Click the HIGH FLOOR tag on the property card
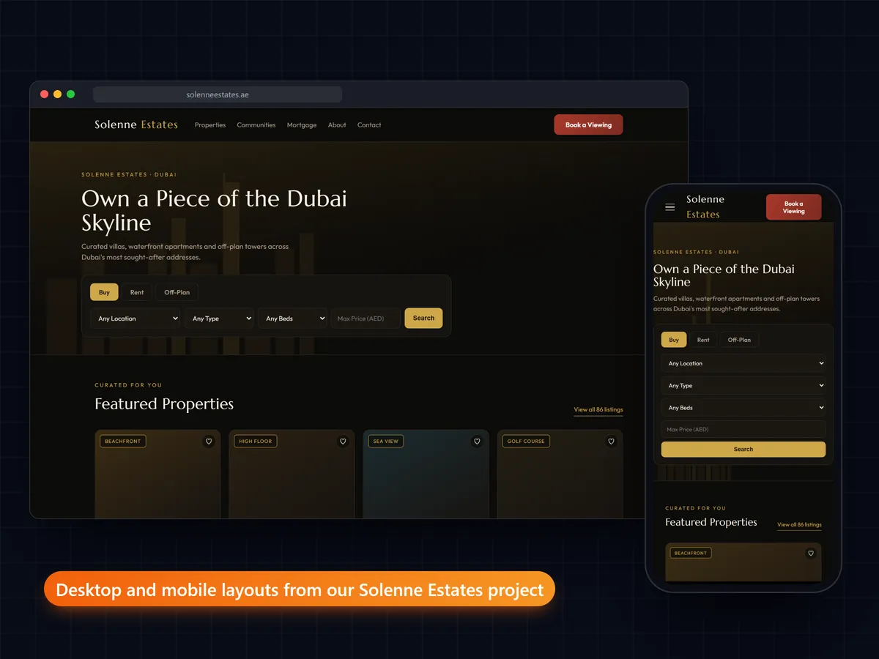Image resolution: width=879 pixels, height=659 pixels. tap(256, 442)
